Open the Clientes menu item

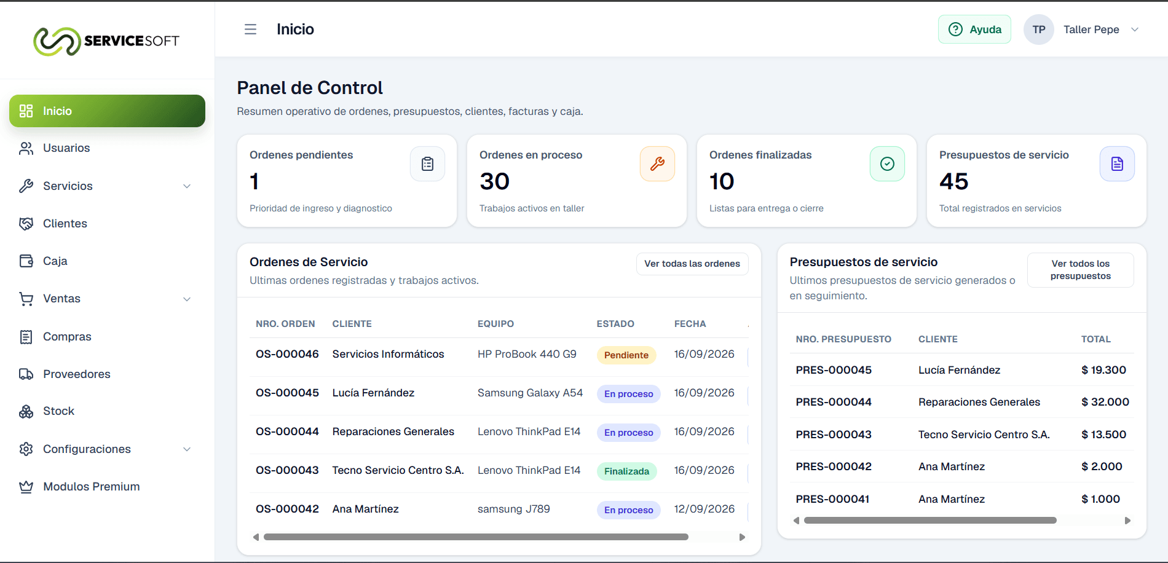pos(107,224)
